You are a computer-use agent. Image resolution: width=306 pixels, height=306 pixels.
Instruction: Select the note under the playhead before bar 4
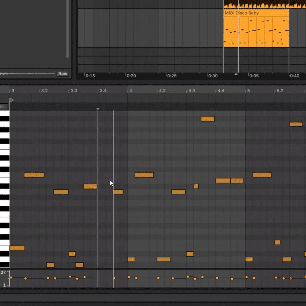coord(118,192)
